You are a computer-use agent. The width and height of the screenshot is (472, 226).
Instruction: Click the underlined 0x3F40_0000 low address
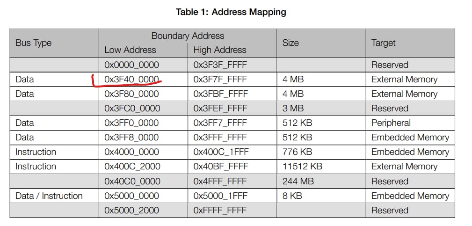click(131, 79)
